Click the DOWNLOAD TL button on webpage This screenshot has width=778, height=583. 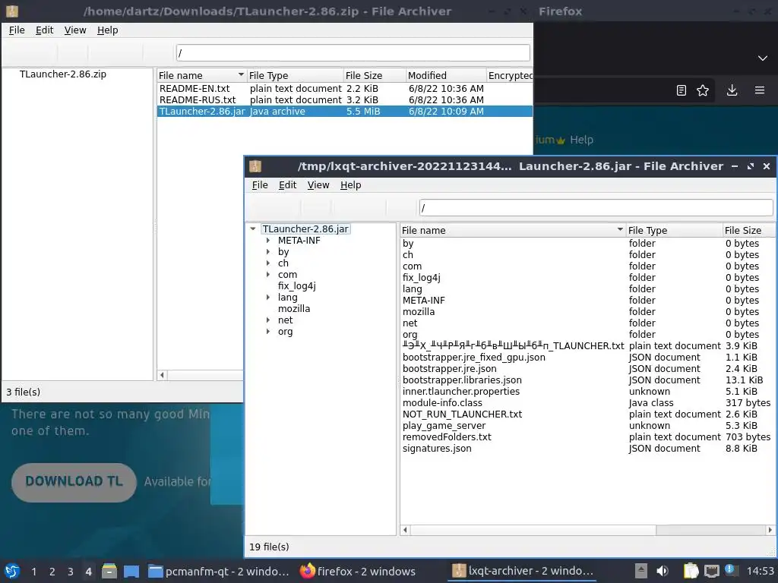pyautogui.click(x=74, y=482)
